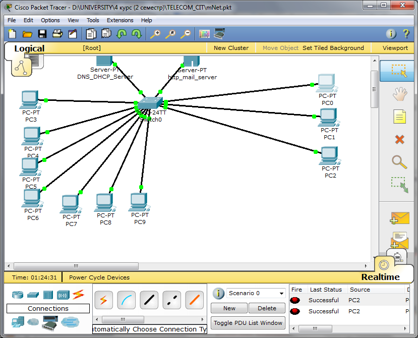
Task: Click the New file toolbar icon
Action: (x=12, y=34)
